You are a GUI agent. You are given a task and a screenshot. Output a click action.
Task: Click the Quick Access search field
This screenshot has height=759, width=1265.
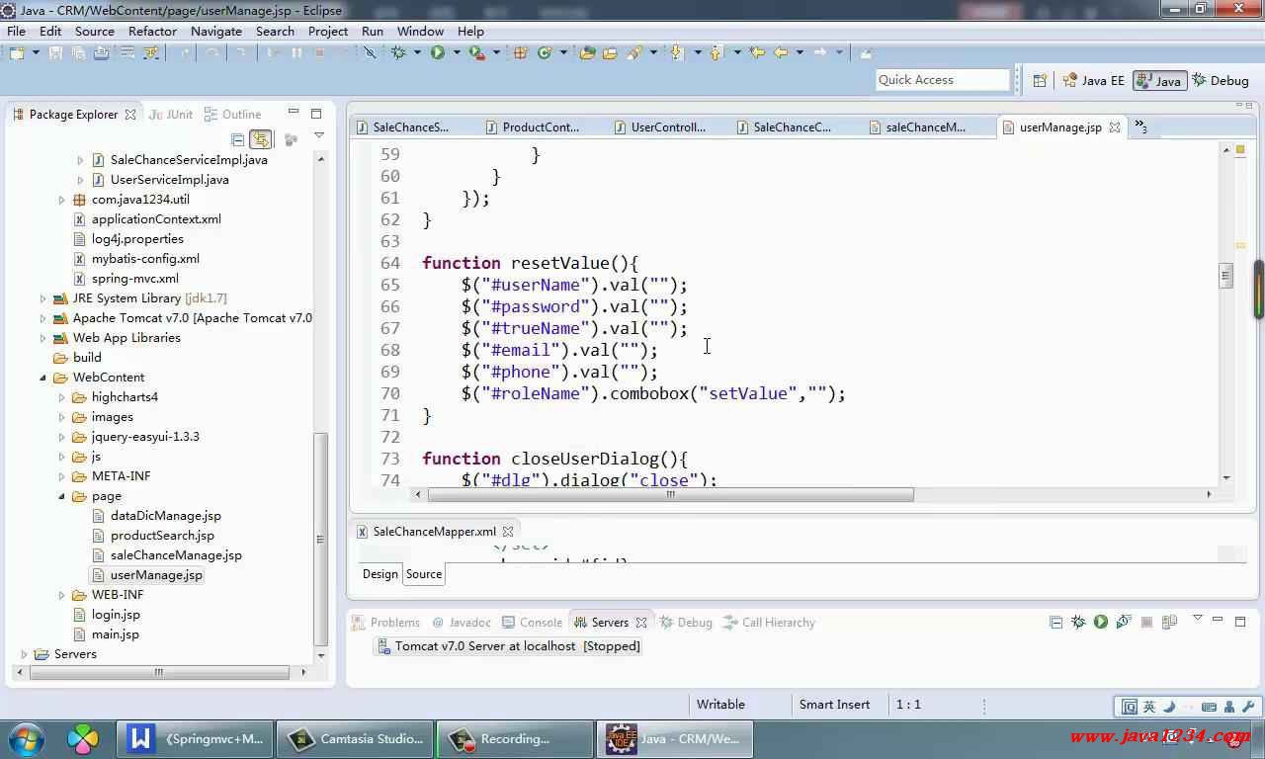coord(943,80)
